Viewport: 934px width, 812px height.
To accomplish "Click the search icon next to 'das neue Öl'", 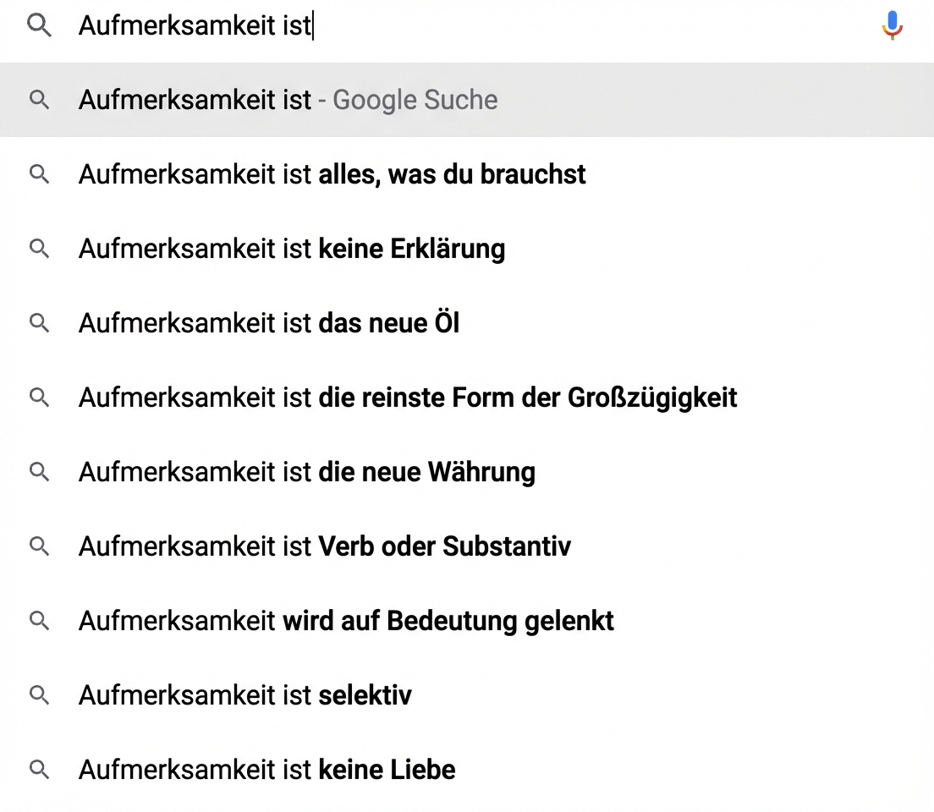I will click(39, 323).
